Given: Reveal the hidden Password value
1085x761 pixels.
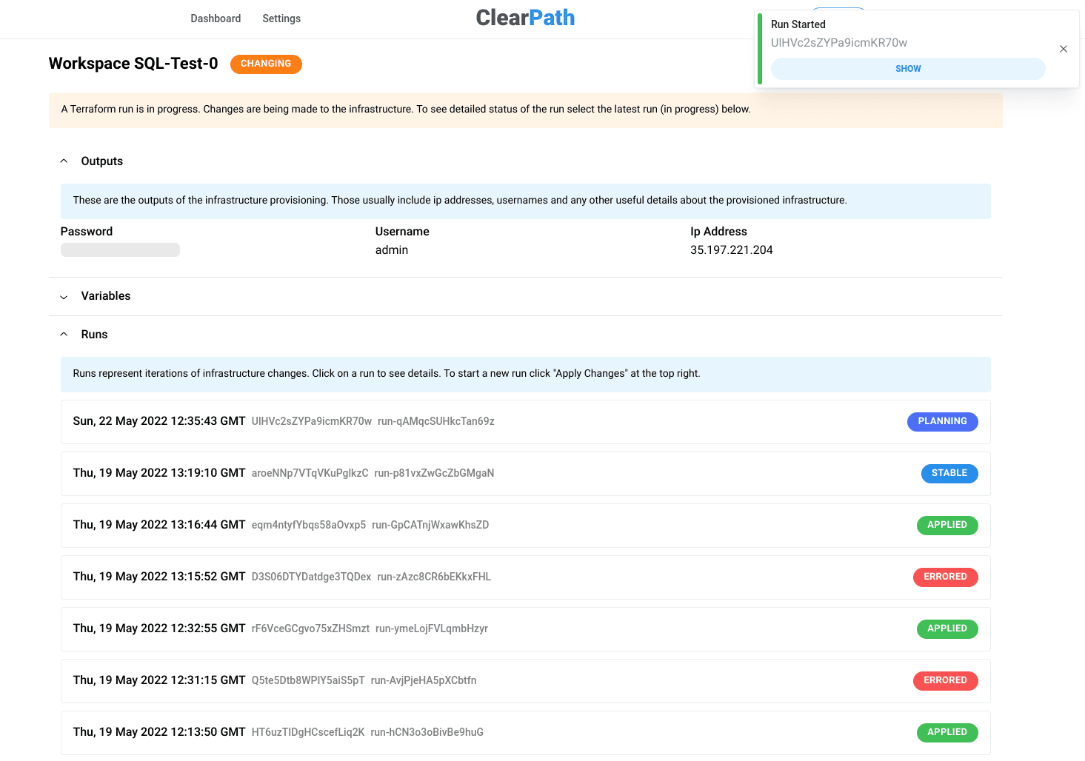Looking at the screenshot, I should (120, 250).
